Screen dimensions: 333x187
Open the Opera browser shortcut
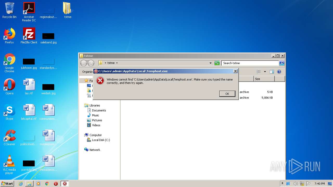pos(9,87)
